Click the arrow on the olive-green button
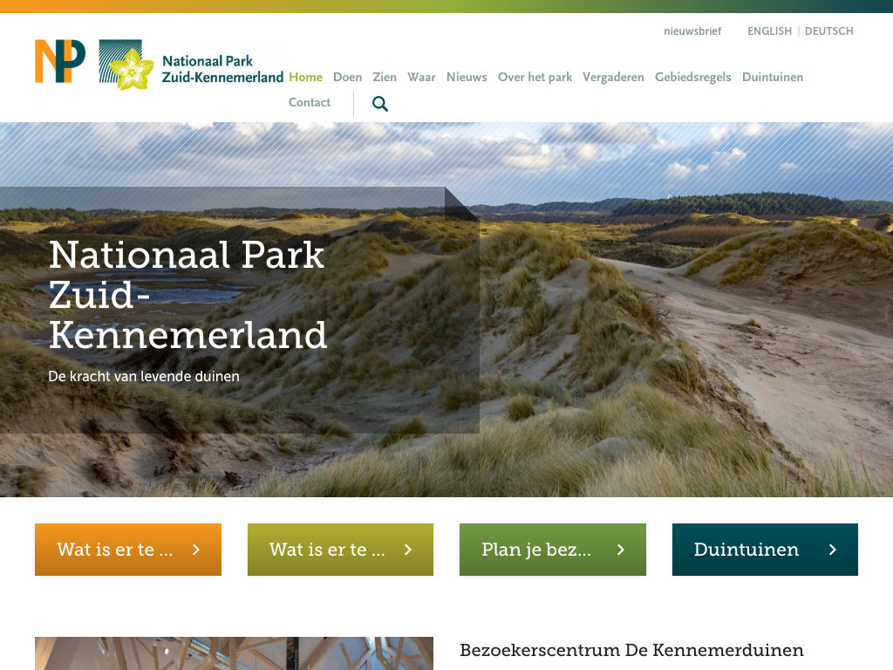 click(408, 550)
